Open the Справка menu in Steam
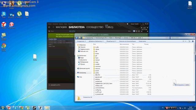Screen dimensions: 196x110 (70, 24)
